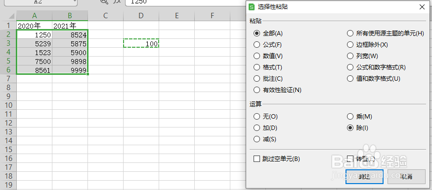Screen dimensions: 432x190
Task: Click cell with value 8561
Action: 35,70
